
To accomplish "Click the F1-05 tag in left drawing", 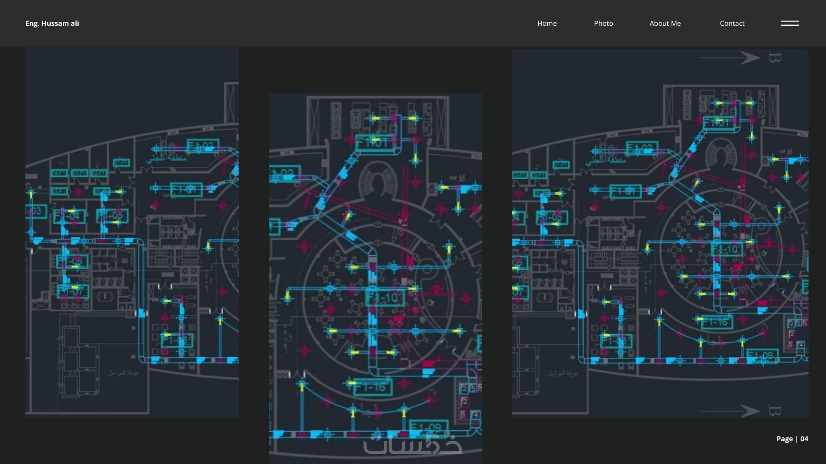I will tap(112, 215).
